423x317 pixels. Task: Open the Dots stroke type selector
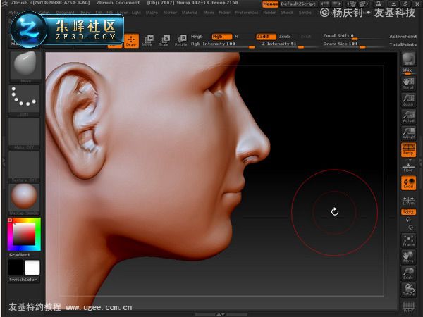click(x=24, y=100)
